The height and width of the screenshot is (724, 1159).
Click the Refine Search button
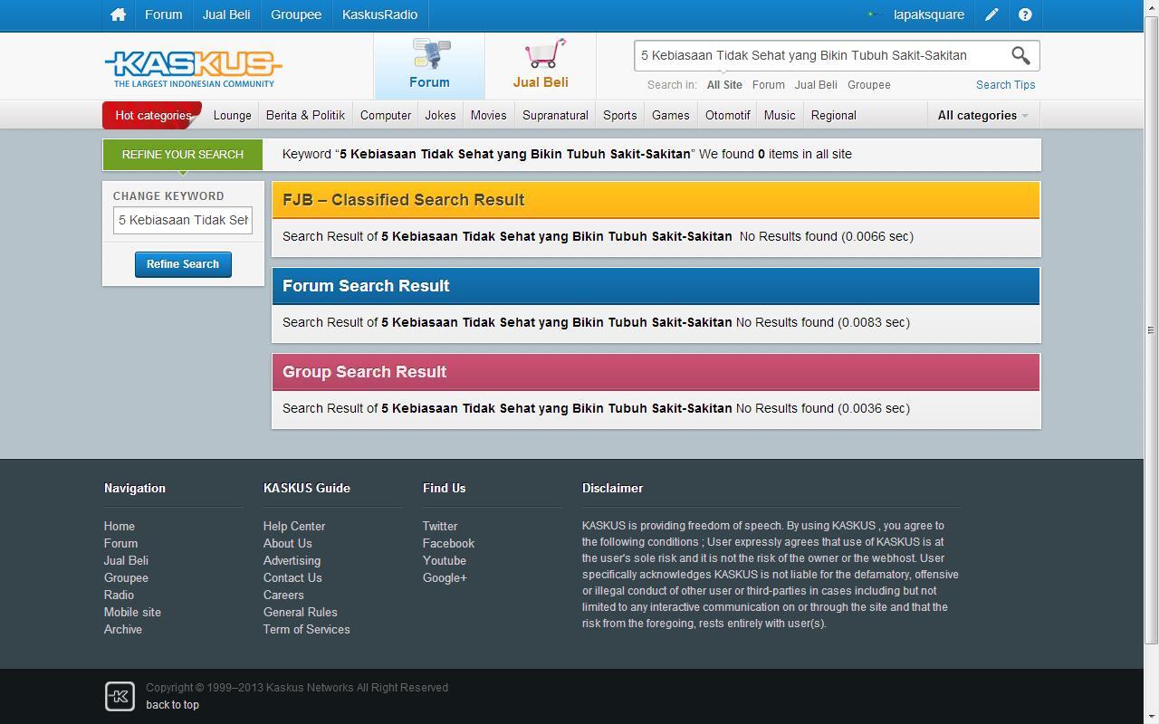click(183, 264)
